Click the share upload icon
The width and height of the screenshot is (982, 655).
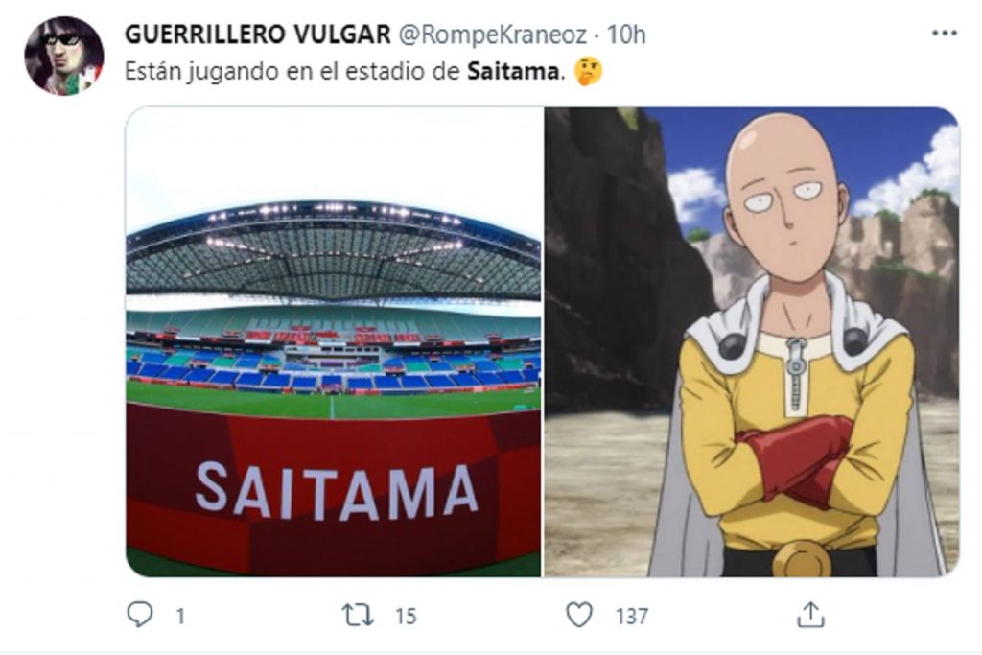[810, 615]
